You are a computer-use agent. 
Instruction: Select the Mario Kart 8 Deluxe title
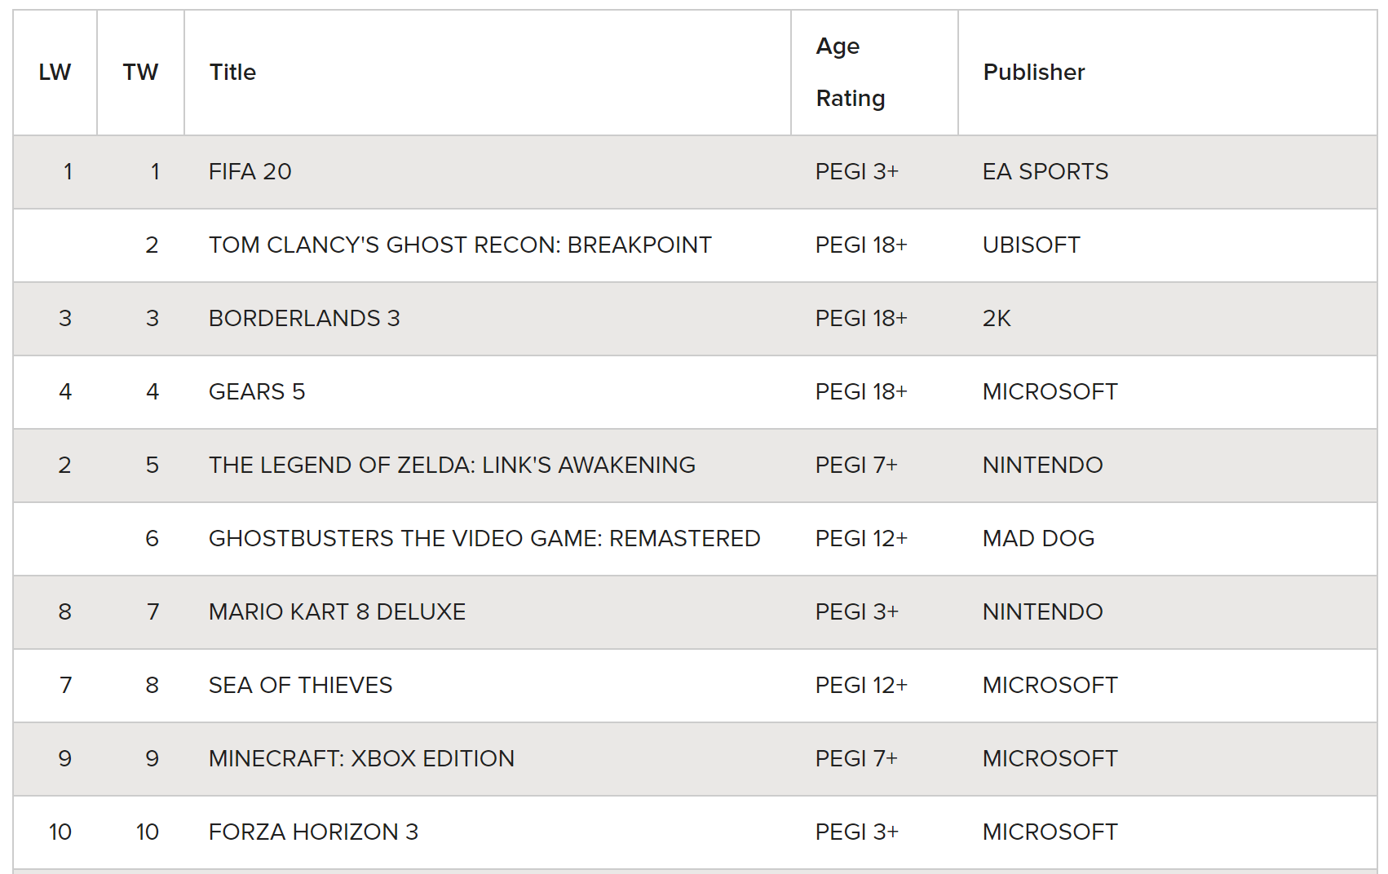[337, 612]
